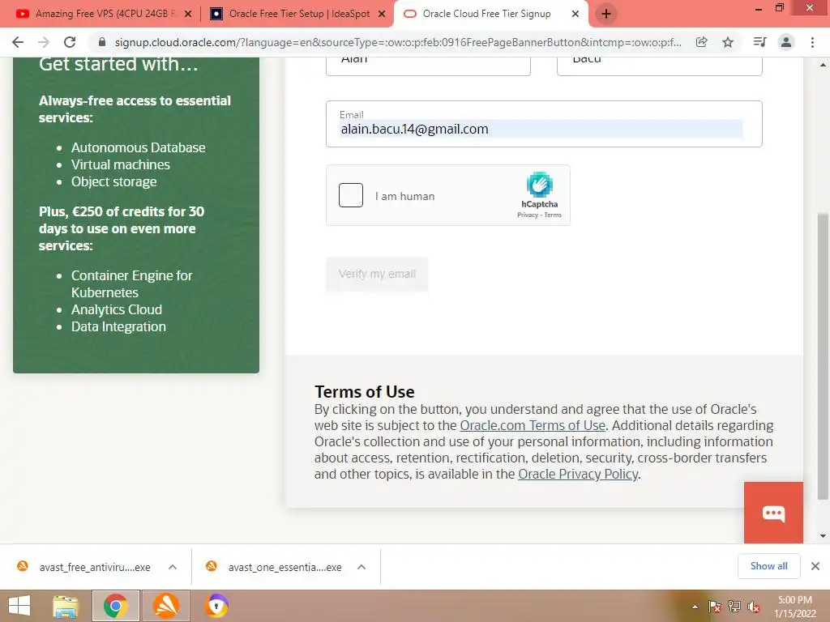Click Show all downloads
This screenshot has height=622, width=830.
click(768, 566)
